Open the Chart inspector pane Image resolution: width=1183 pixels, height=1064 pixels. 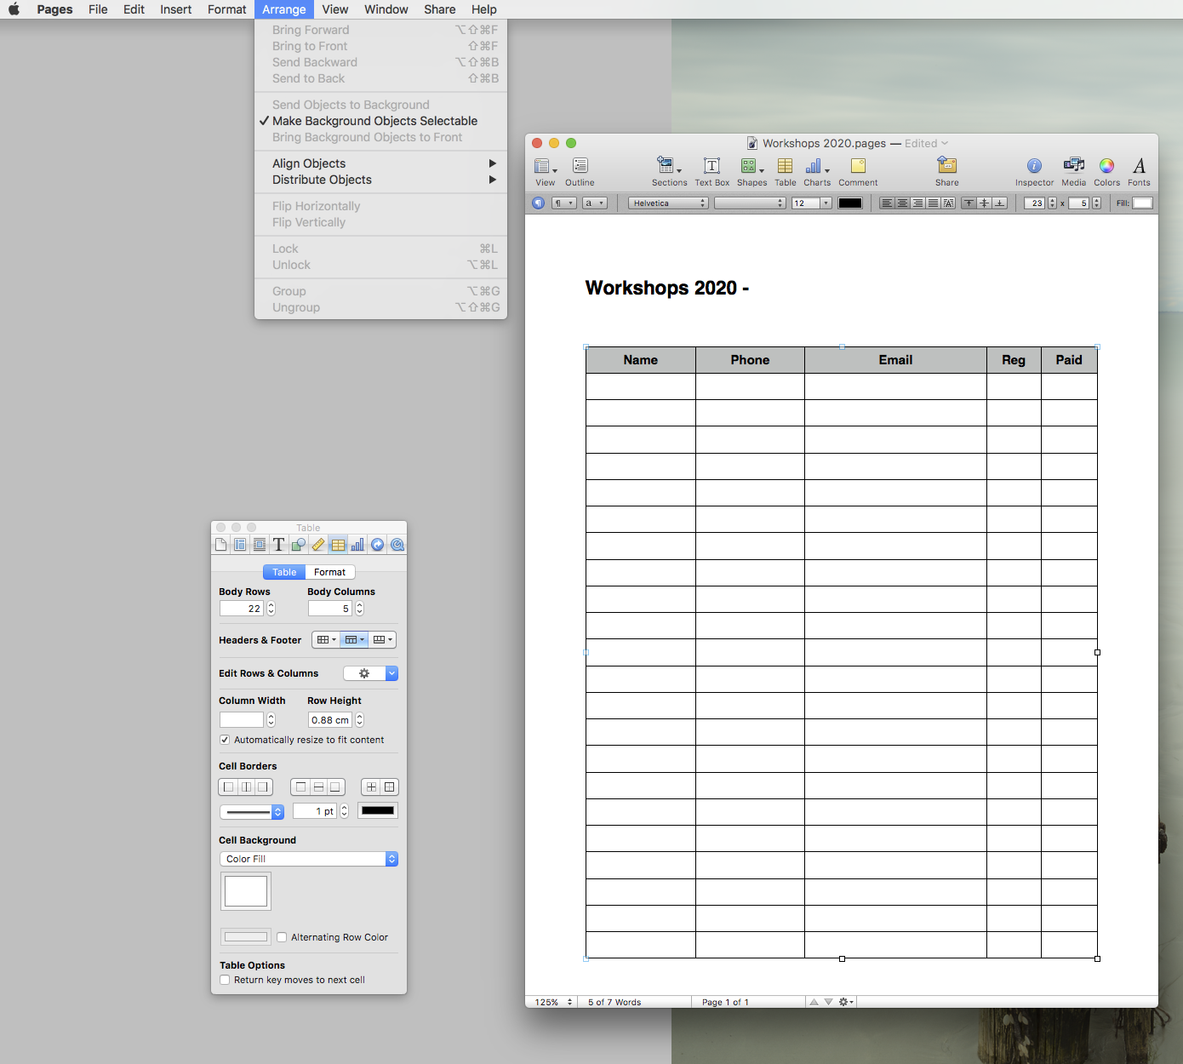[x=357, y=545]
